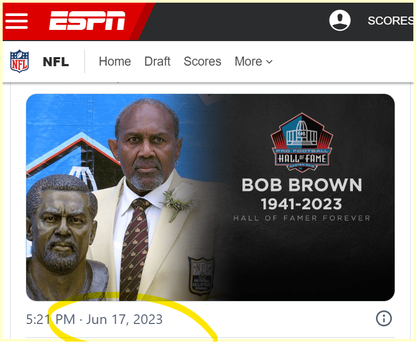Image resolution: width=416 pixels, height=356 pixels.
Task: Open the user profile icon
Action: tap(340, 20)
